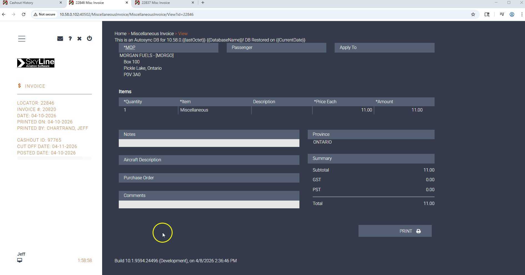Click the SkyLine Aviation Software logo

point(36,63)
